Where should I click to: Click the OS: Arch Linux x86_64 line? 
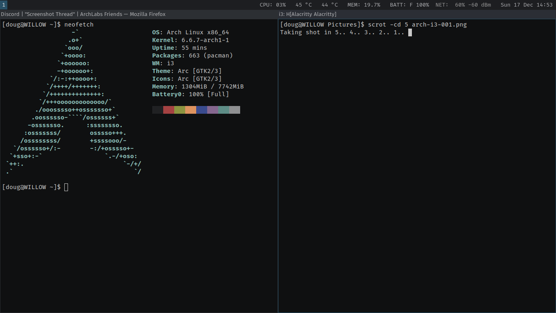[x=190, y=33]
